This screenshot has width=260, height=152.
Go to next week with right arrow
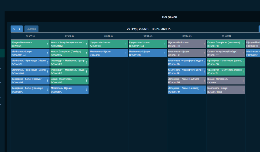pos(20,29)
